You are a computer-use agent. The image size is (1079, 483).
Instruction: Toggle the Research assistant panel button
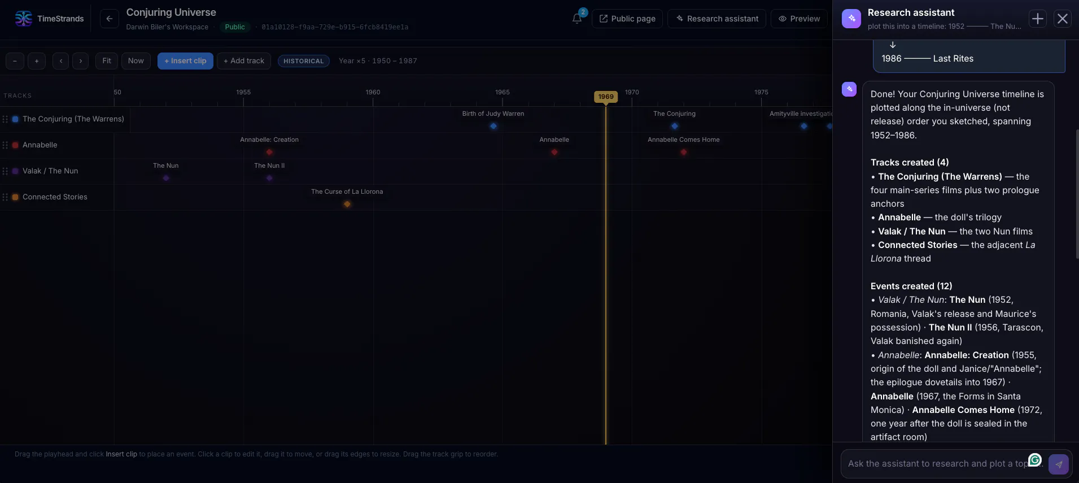click(x=717, y=19)
